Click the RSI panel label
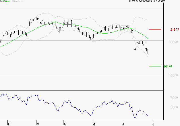 coord(3,94)
